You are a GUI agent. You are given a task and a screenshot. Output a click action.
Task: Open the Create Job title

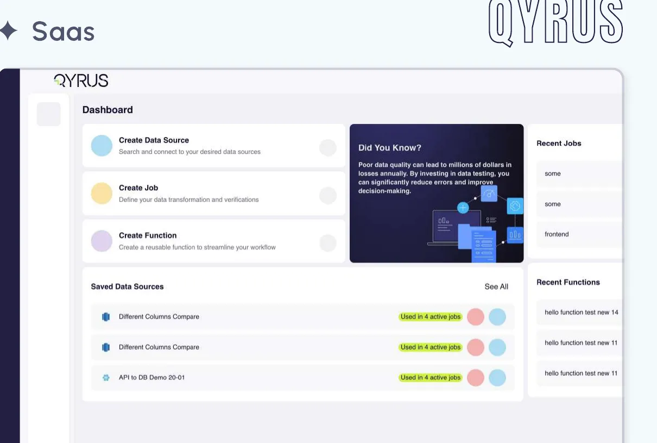tap(138, 188)
